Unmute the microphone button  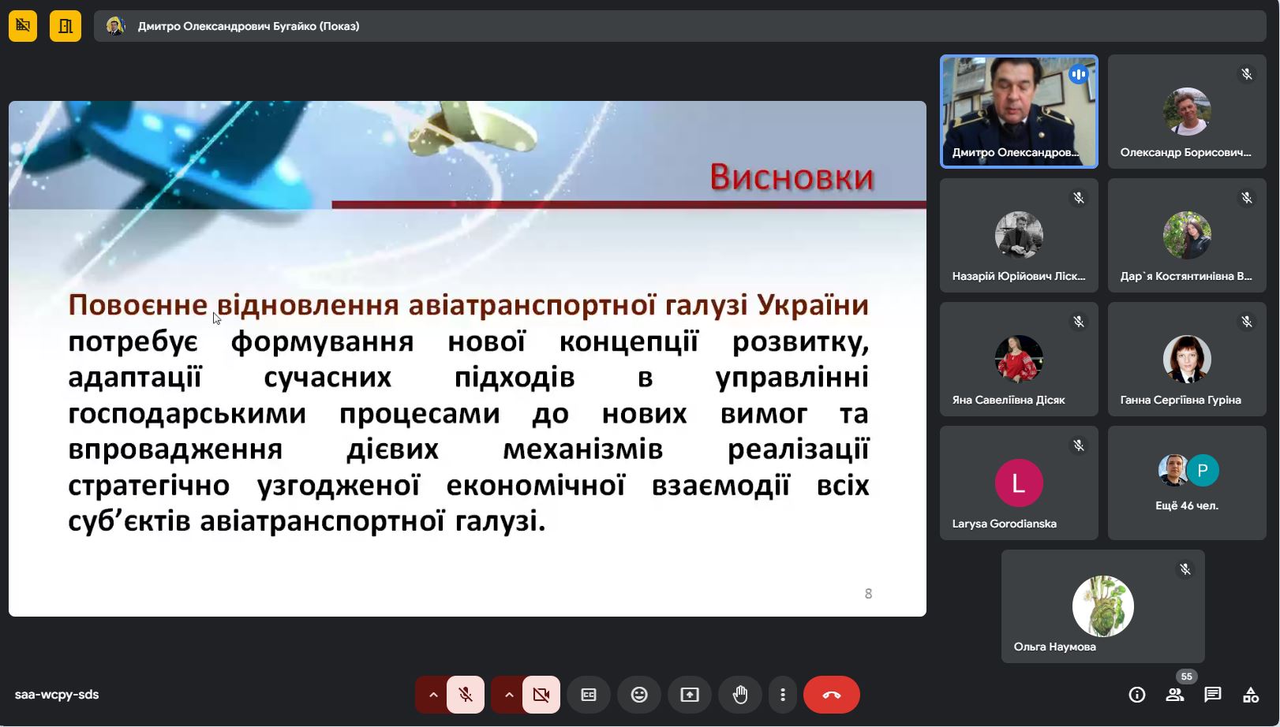(x=466, y=695)
